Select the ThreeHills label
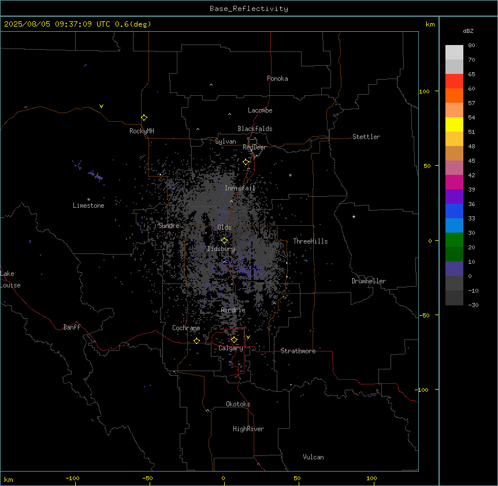The width and height of the screenshot is (498, 486). 311,241
